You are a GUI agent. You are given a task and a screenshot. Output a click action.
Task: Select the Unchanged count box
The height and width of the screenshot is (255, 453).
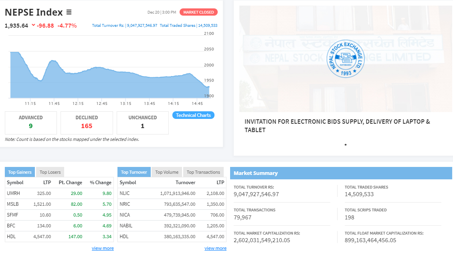pos(143,122)
